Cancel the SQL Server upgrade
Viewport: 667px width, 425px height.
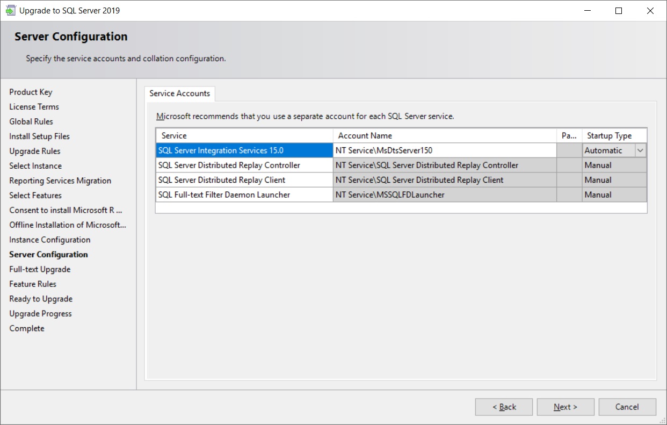click(627, 407)
